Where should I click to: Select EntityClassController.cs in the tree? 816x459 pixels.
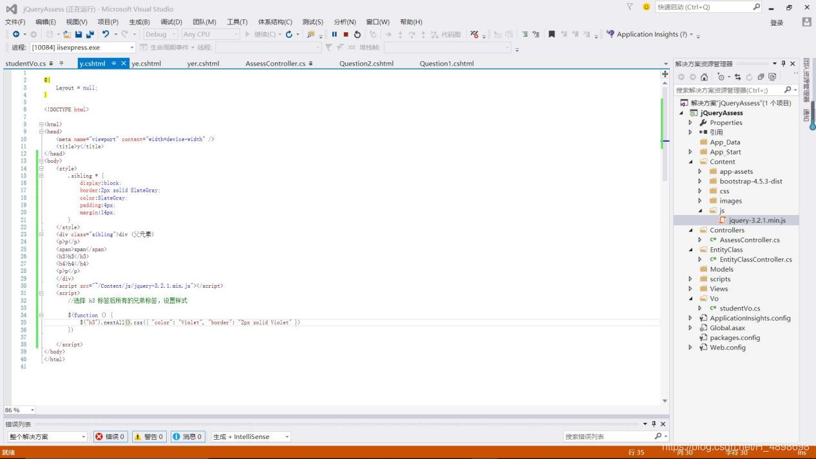click(x=755, y=259)
